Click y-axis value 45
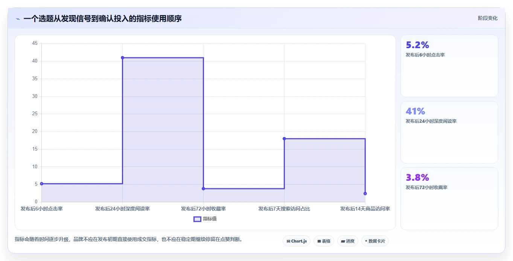 (x=35, y=43)
